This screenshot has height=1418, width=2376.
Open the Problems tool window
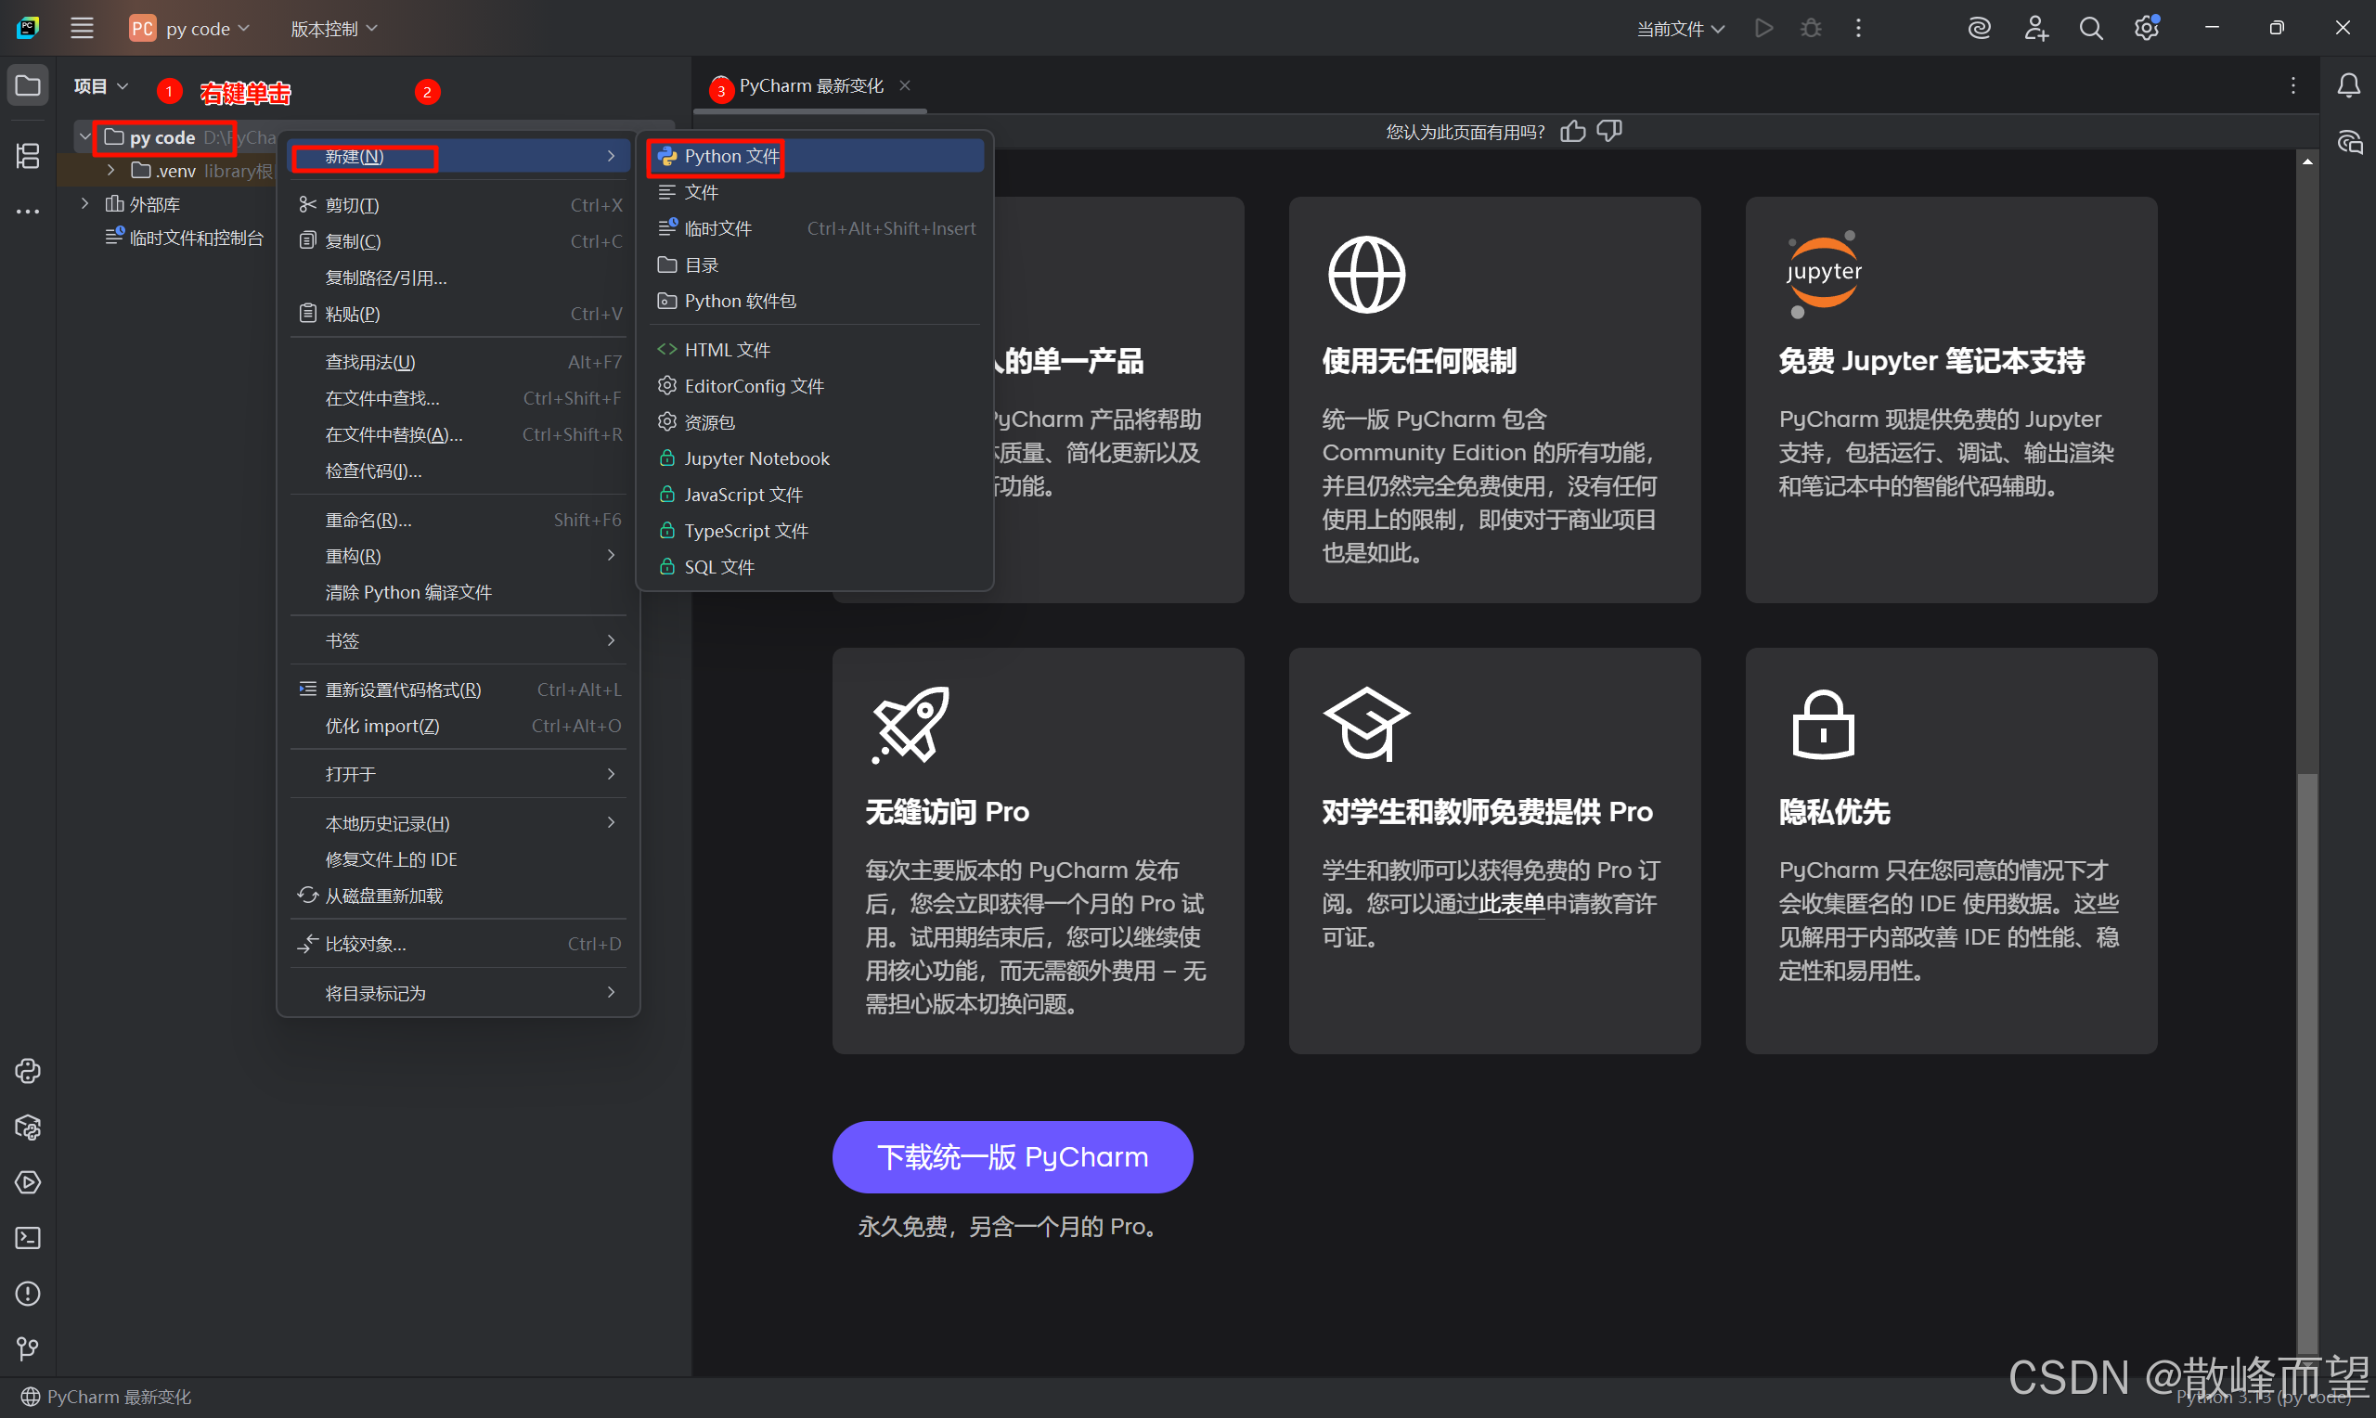(27, 1294)
